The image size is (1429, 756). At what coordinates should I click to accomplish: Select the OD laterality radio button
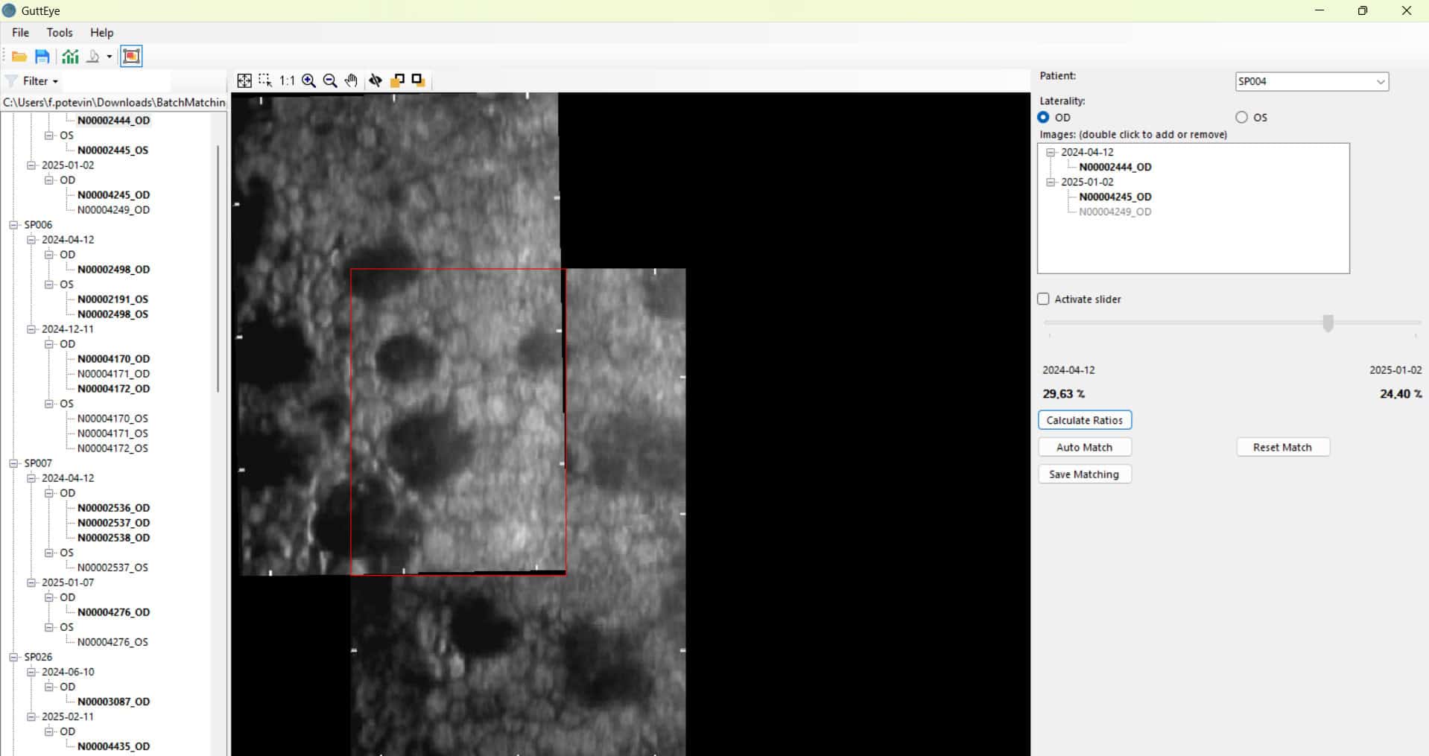click(1043, 118)
